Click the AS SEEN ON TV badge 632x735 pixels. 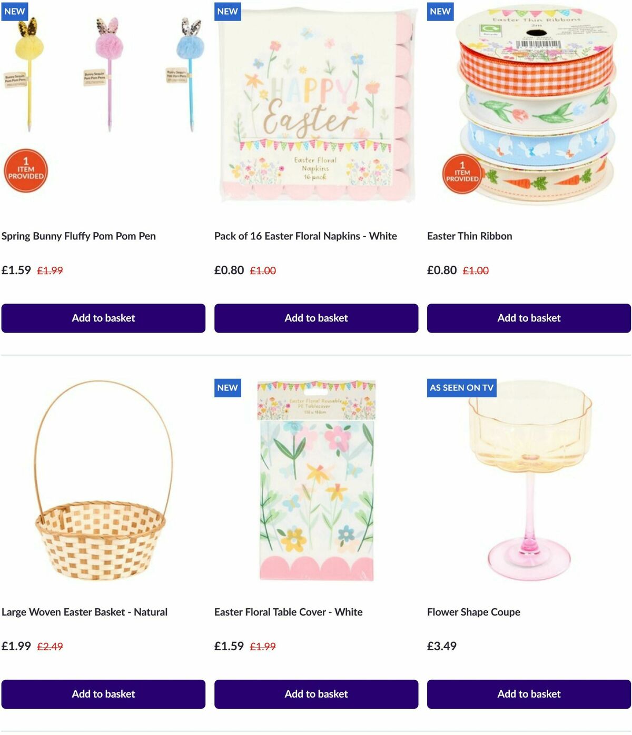coord(461,388)
